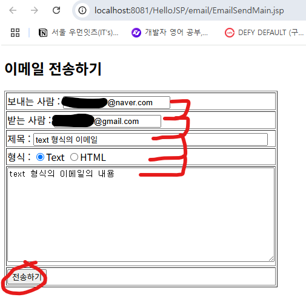Viewport: 306px width, 300px height.
Task: Click the browser back arrow
Action: tap(13, 10)
